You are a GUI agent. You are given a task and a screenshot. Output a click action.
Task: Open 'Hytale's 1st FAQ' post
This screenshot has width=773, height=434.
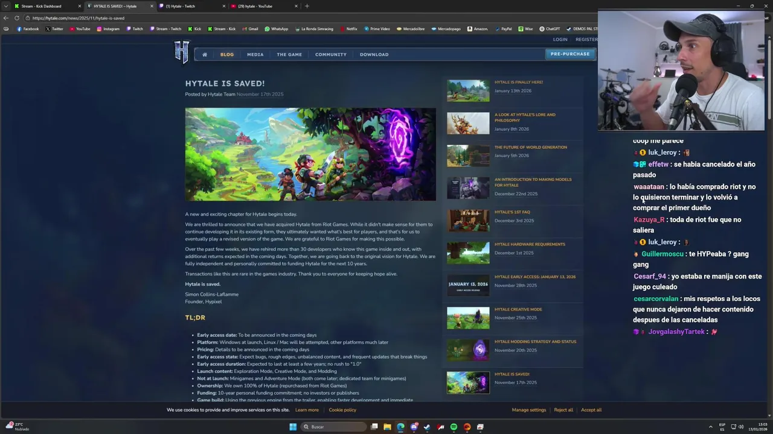click(512, 212)
